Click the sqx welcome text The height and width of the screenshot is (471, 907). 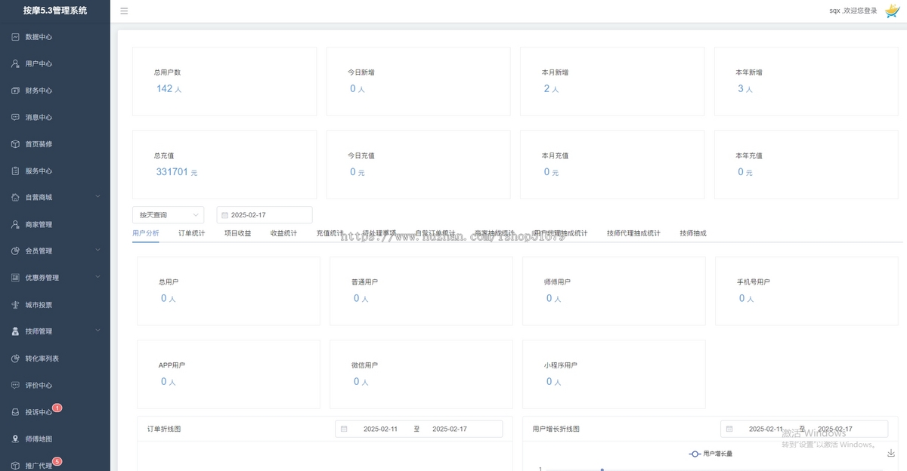click(853, 11)
